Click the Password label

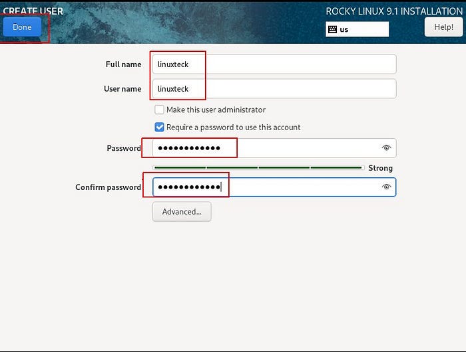coord(124,148)
